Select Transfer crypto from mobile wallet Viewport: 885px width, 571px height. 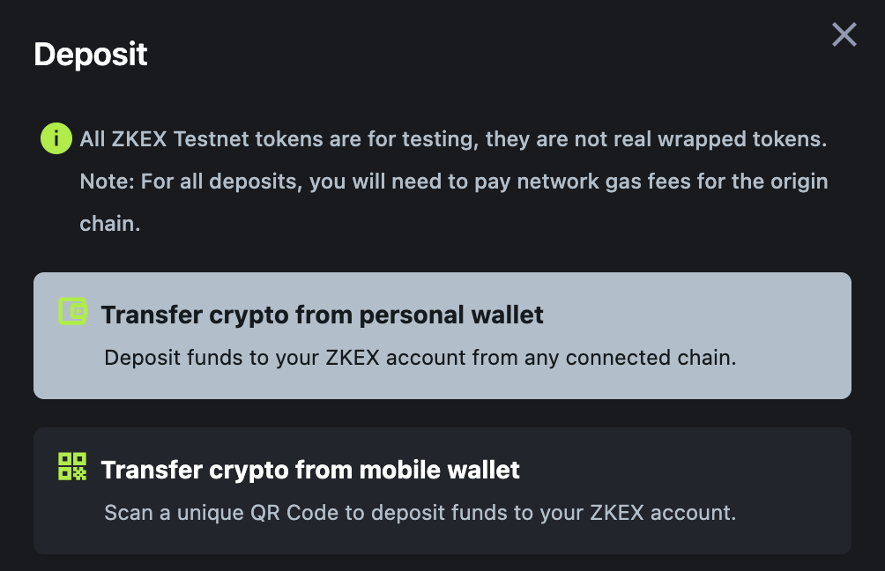coord(310,470)
